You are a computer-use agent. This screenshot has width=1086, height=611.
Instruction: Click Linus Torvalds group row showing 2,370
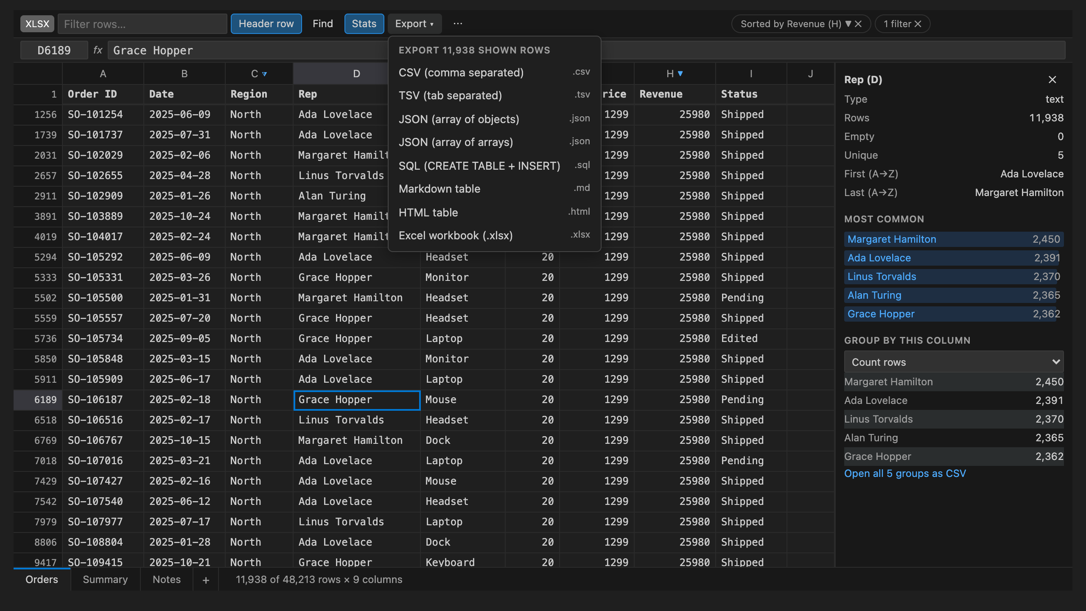(x=954, y=419)
